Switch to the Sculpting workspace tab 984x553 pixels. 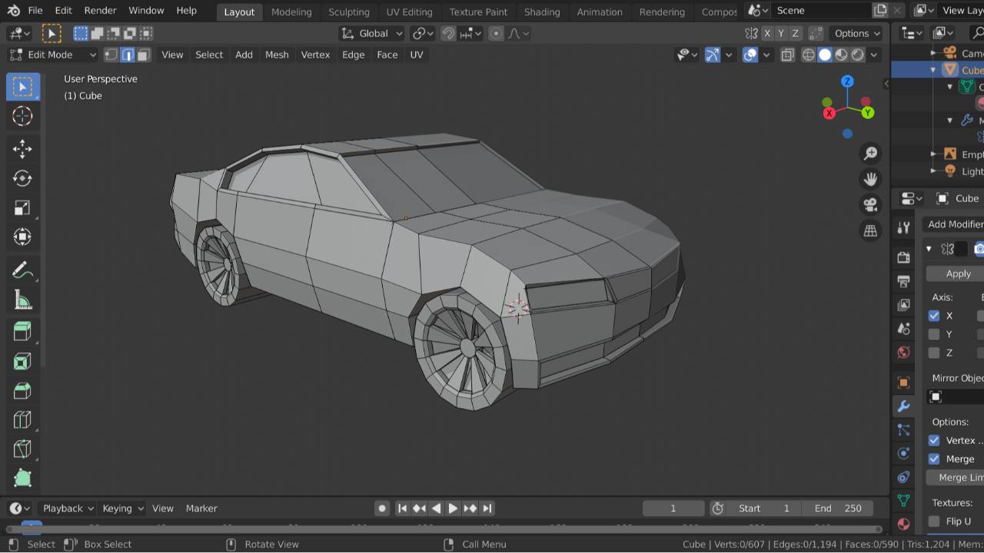tap(348, 12)
